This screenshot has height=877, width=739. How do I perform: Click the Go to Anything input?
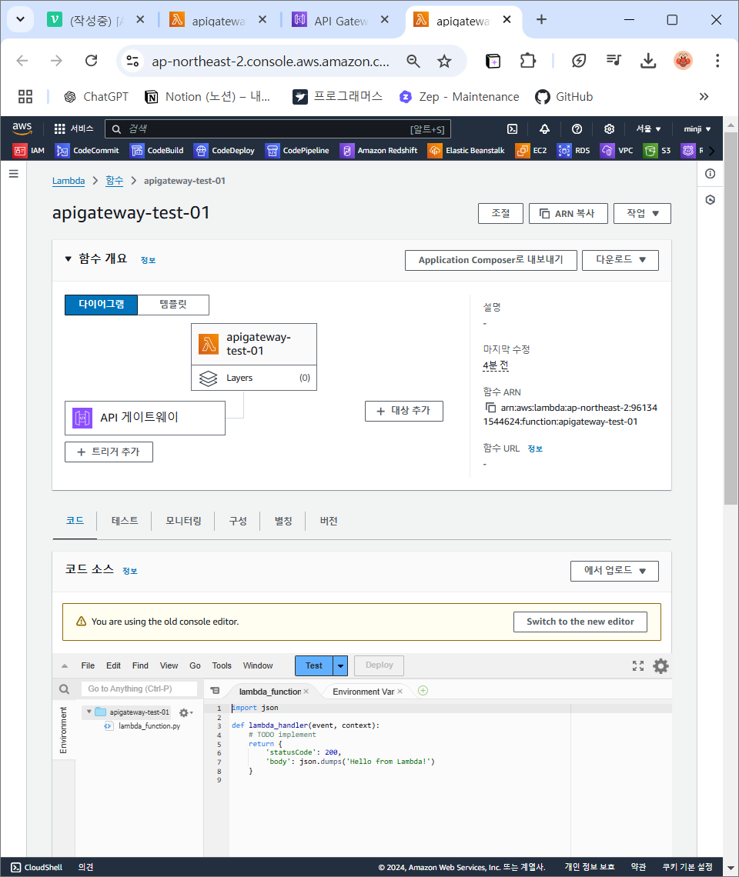pos(139,689)
